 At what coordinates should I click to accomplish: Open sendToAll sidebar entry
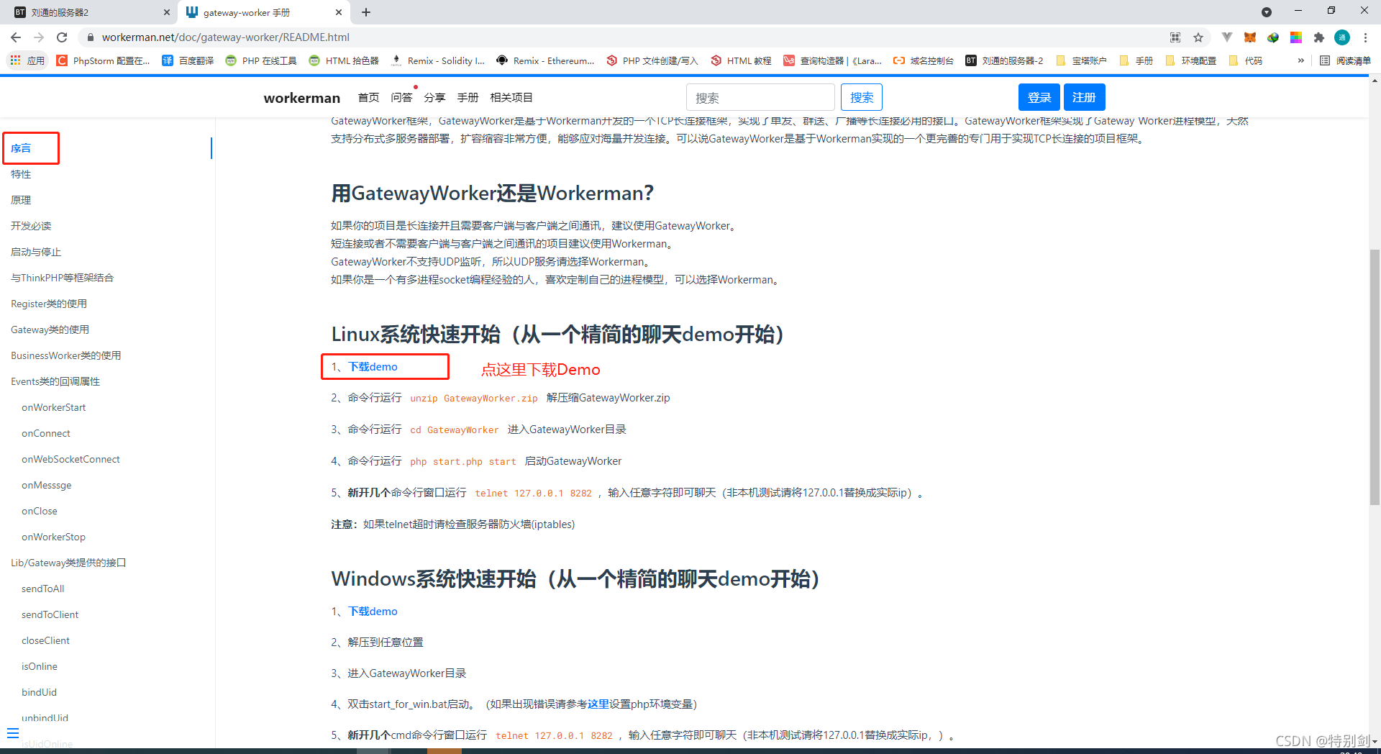42,589
